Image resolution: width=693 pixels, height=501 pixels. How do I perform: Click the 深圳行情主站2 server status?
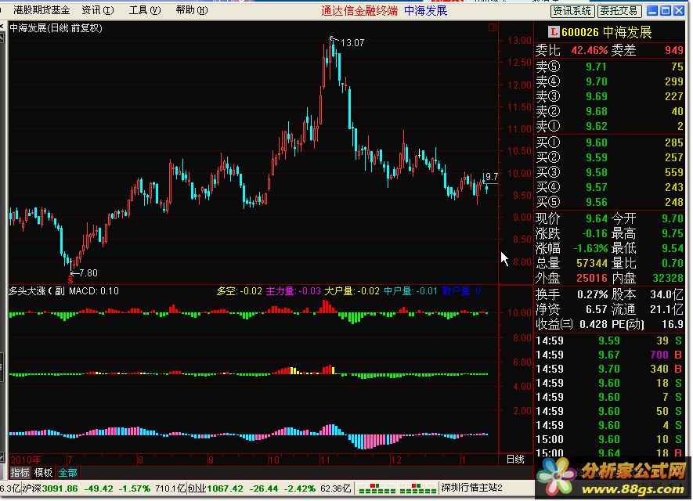tap(472, 488)
